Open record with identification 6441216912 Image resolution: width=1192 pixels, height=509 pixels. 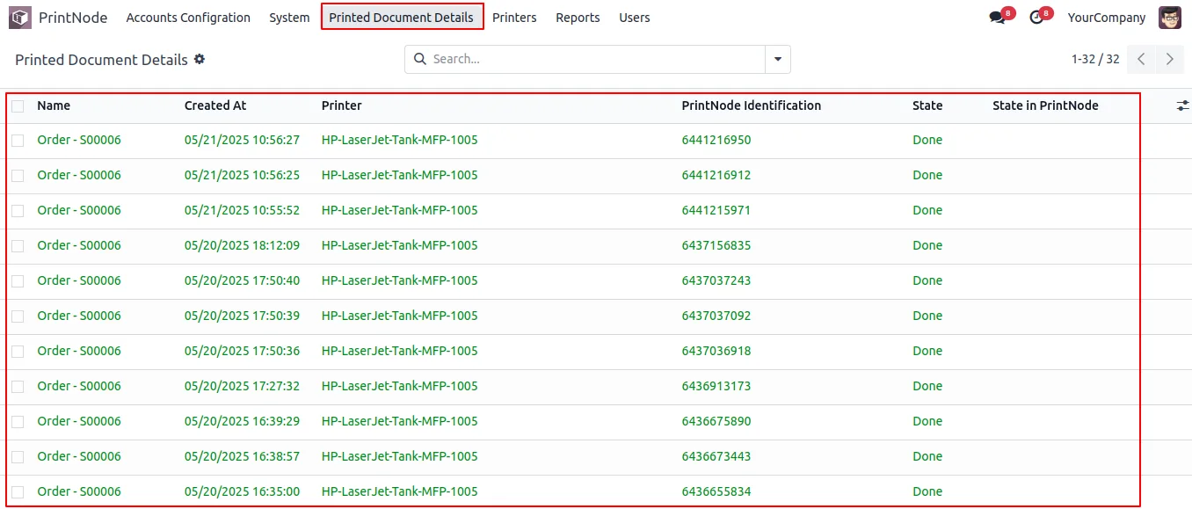pos(716,175)
